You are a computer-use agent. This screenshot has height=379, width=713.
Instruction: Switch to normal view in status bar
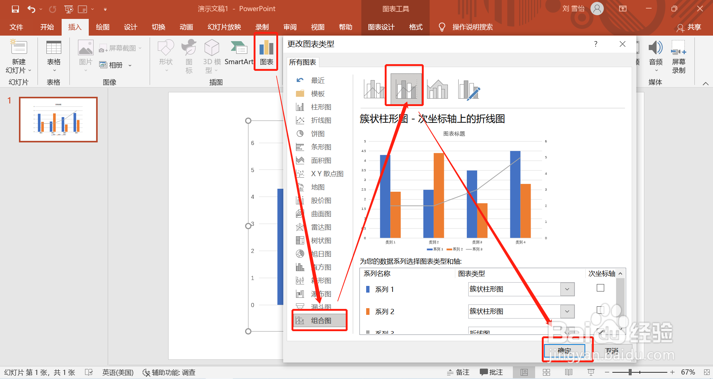pos(524,372)
